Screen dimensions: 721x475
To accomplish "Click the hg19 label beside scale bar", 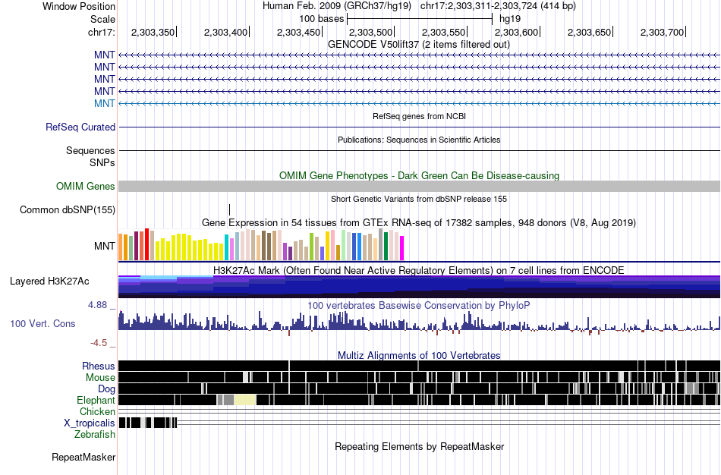I will pos(510,19).
